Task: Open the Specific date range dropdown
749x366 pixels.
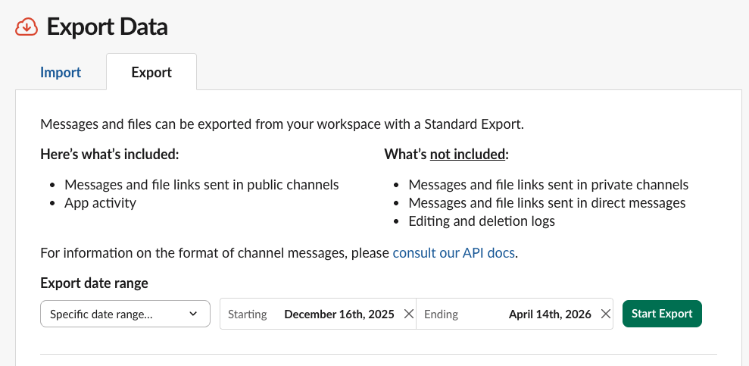Action: [114, 314]
